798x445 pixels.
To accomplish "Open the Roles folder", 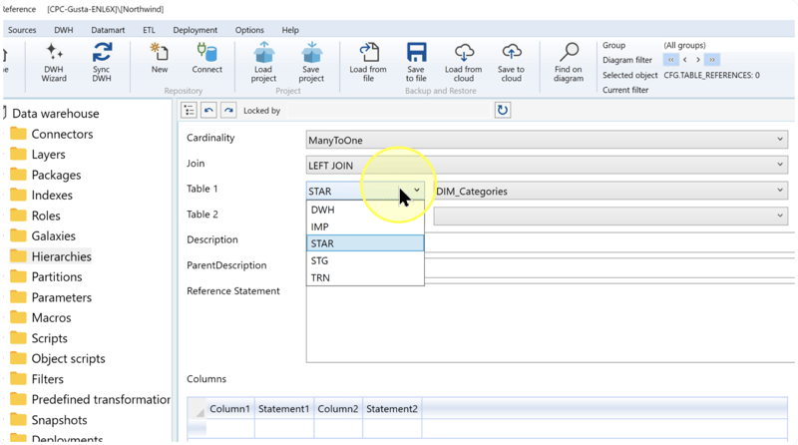I will click(x=46, y=216).
